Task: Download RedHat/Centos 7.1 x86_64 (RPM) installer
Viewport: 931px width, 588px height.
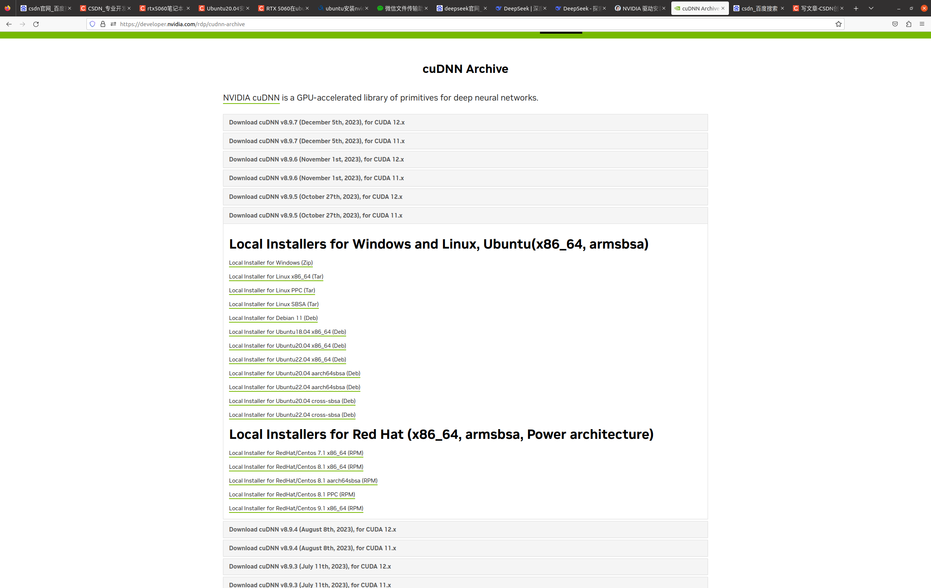Action: click(296, 453)
